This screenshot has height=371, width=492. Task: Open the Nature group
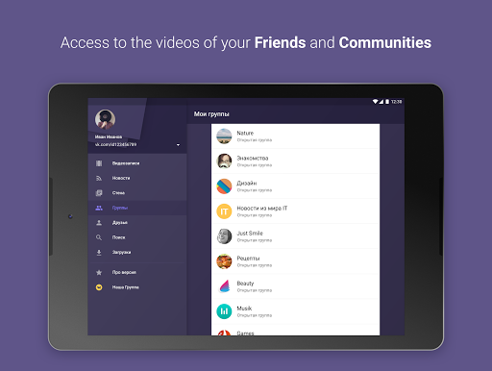tap(295, 136)
